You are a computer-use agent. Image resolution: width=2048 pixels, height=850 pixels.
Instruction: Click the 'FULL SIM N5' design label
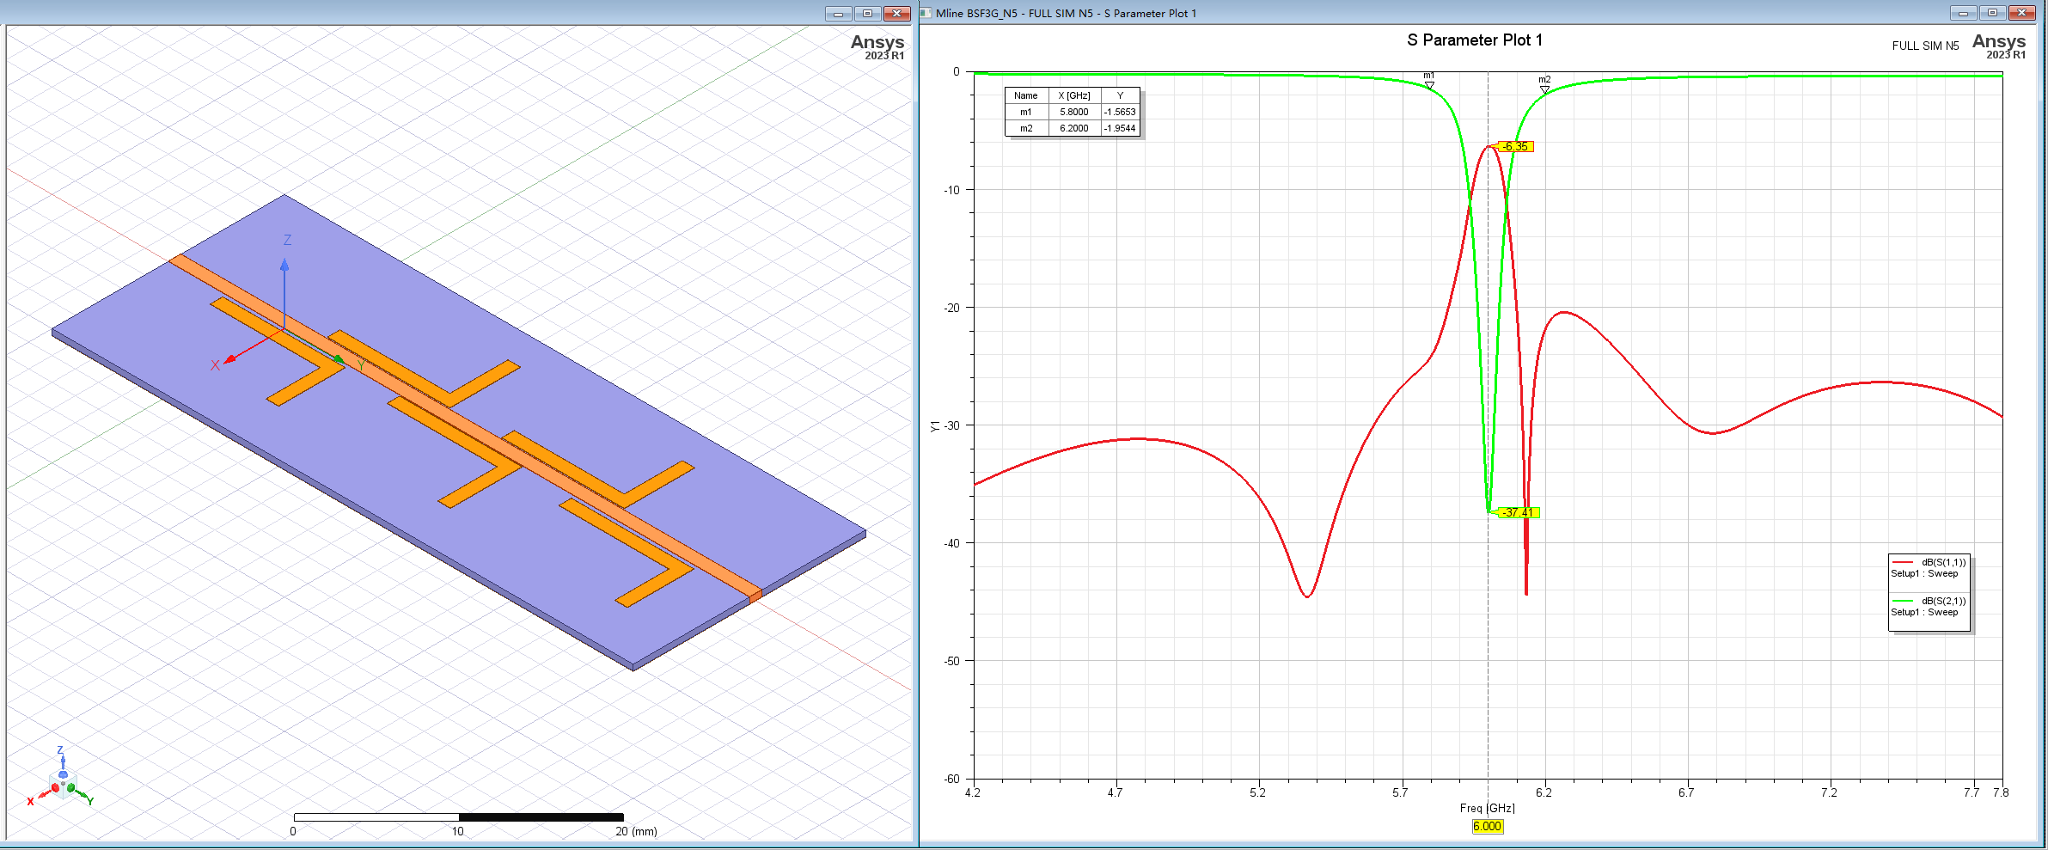[x=1925, y=46]
